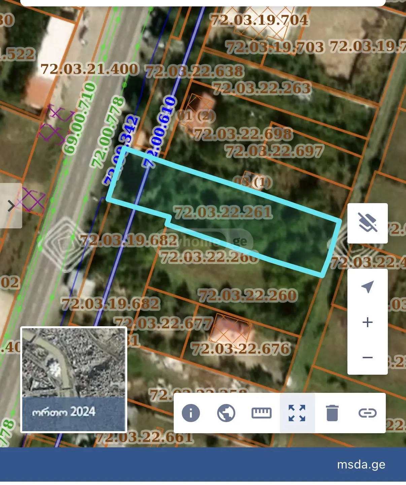Screen dimensions: 406x485
Task: Click parcel label 72.03.22.677
Action: pyautogui.click(x=164, y=324)
